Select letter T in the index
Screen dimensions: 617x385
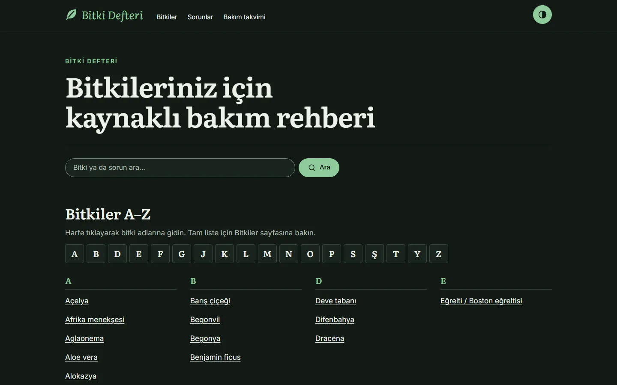coord(396,254)
